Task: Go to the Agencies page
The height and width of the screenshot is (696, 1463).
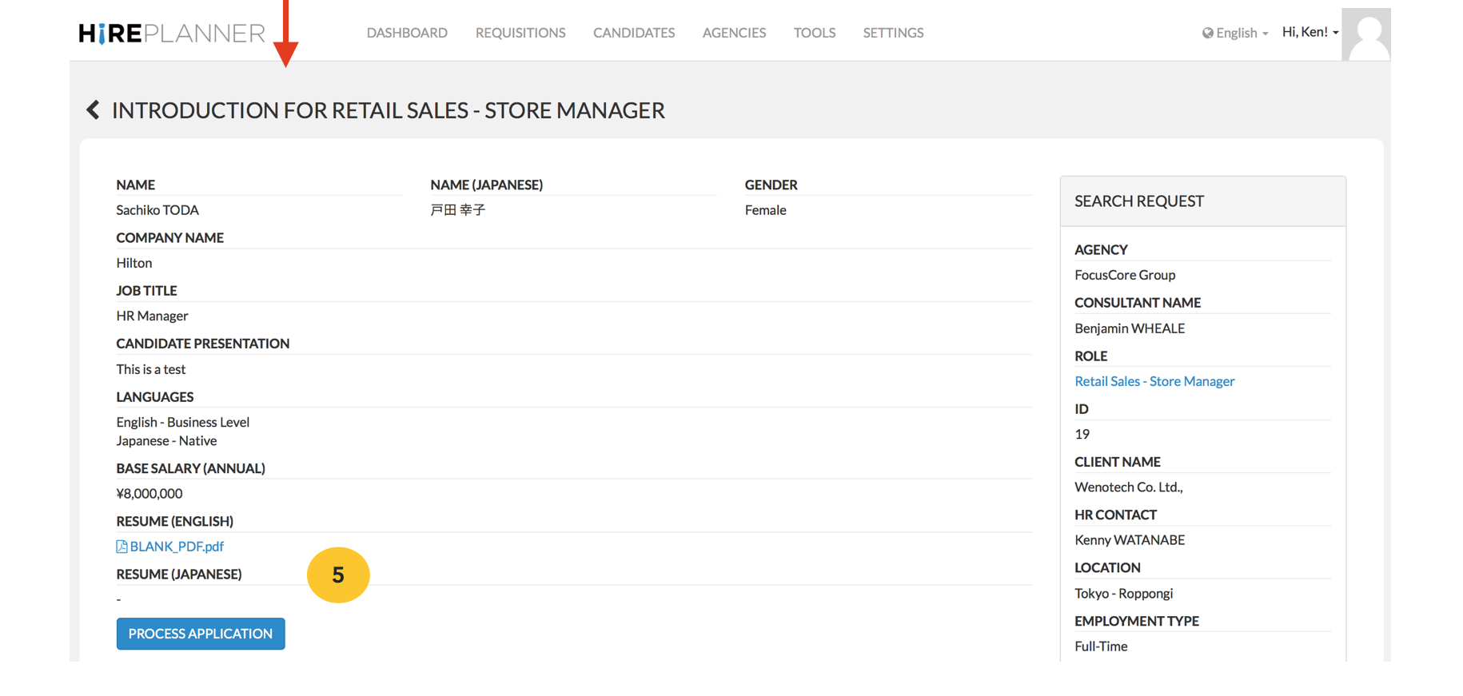Action: [x=734, y=33]
